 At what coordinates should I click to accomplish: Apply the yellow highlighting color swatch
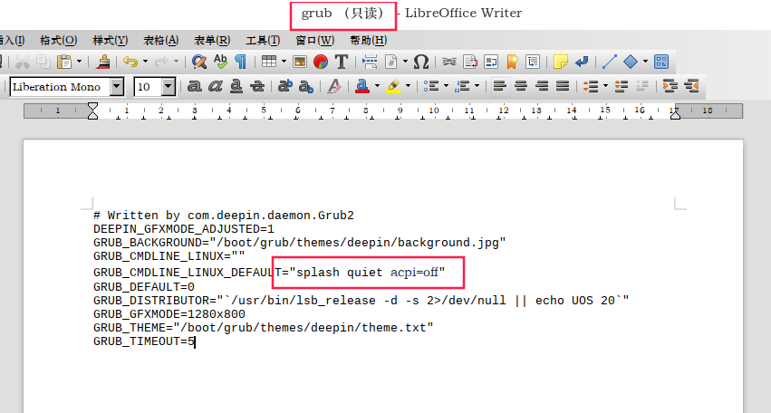pos(393,87)
